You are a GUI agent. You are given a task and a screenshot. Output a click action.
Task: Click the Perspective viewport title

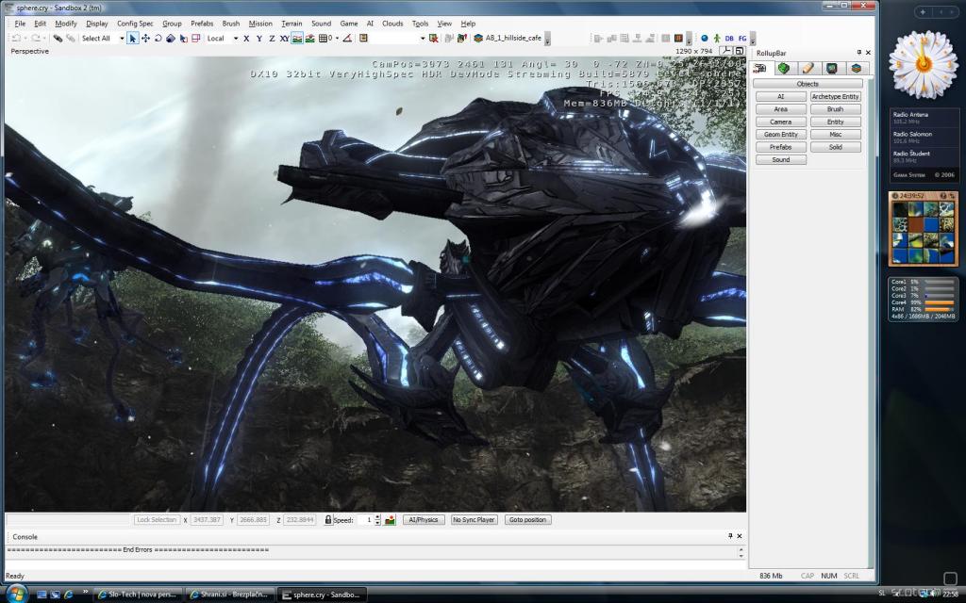(29, 51)
